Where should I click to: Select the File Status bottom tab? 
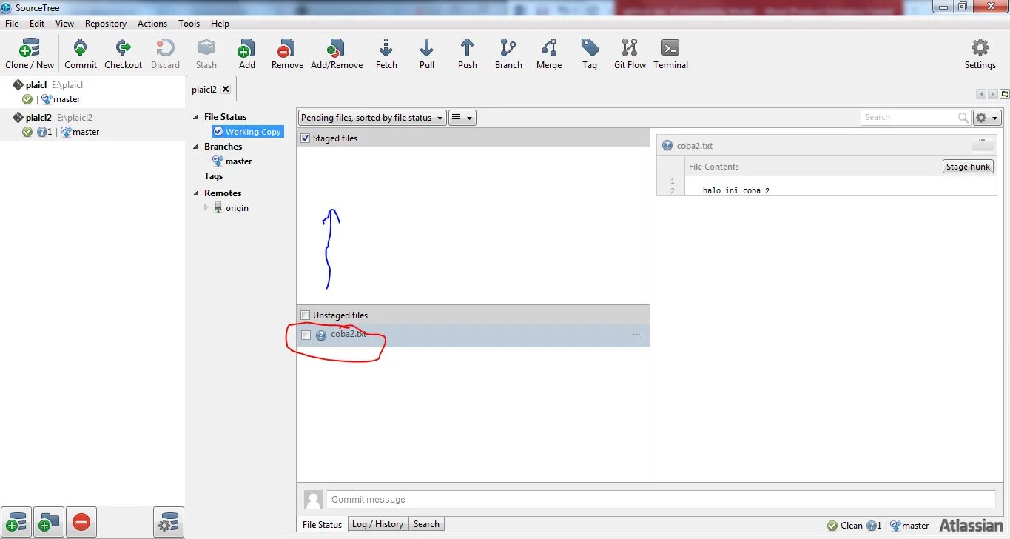pos(323,525)
